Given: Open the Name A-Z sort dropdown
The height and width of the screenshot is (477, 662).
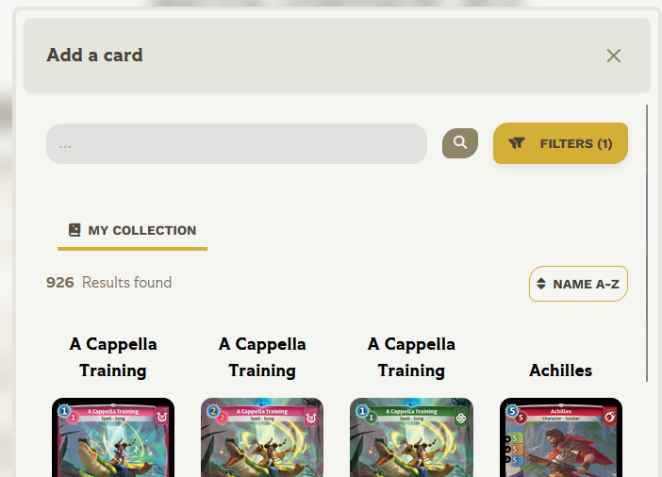Looking at the screenshot, I should [x=578, y=284].
